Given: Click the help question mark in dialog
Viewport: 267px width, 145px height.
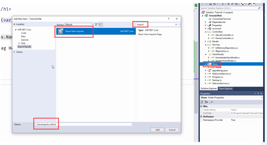Looking at the screenshot, I should click(169, 19).
